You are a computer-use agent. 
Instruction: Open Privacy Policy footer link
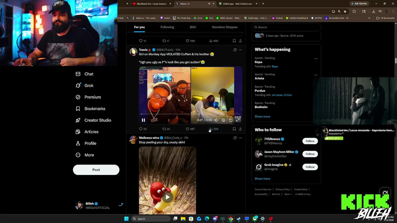283,190
